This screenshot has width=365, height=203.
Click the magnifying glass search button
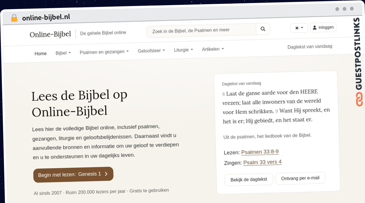tap(263, 29)
